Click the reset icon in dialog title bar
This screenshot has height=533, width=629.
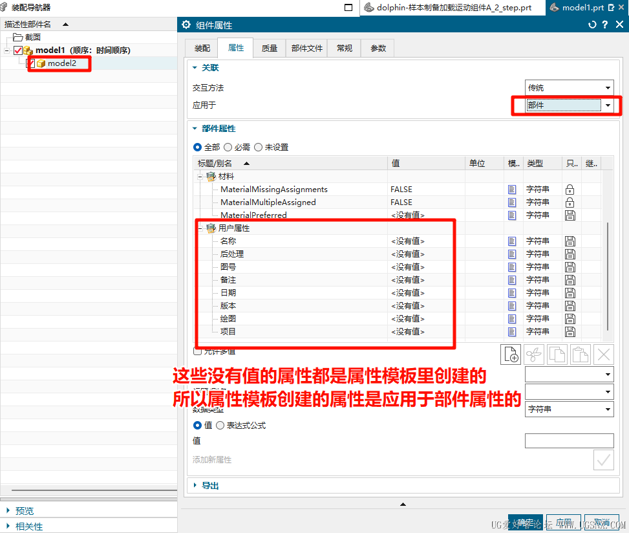click(592, 25)
